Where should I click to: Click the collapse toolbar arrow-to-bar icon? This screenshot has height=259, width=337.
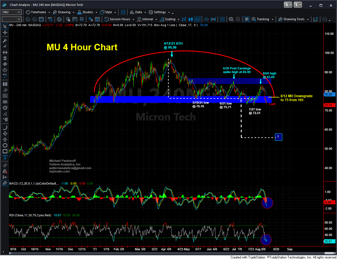pos(5,177)
